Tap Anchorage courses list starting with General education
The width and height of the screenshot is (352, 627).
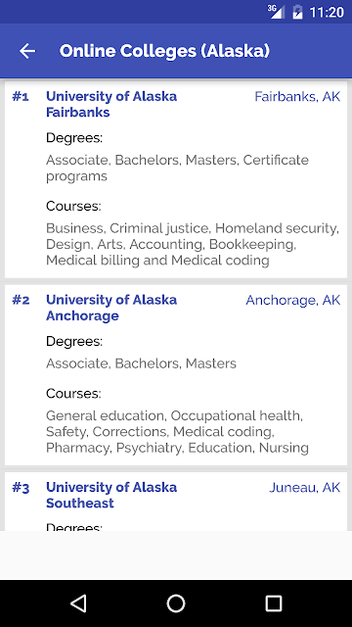177,431
